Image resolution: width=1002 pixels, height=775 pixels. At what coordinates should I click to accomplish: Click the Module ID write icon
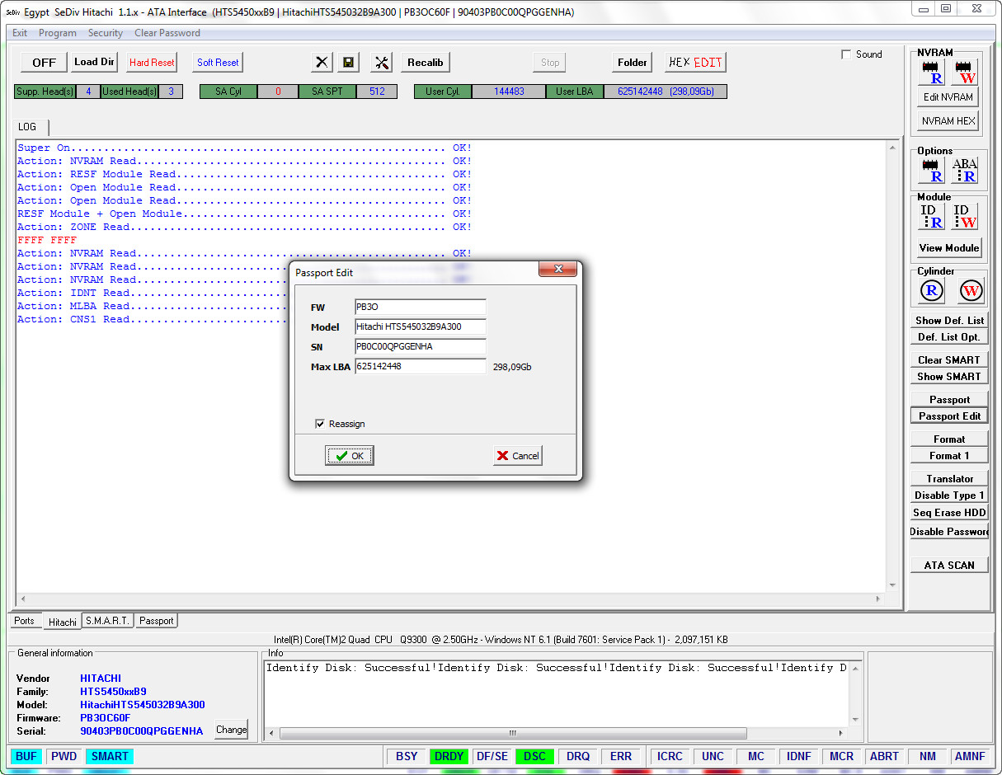click(x=964, y=216)
